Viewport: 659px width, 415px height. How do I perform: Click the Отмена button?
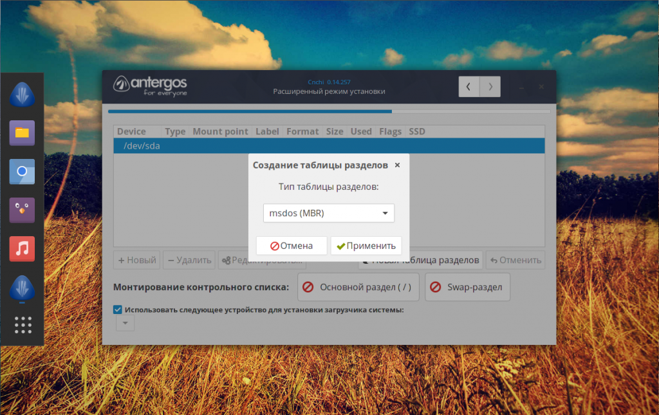pos(292,246)
